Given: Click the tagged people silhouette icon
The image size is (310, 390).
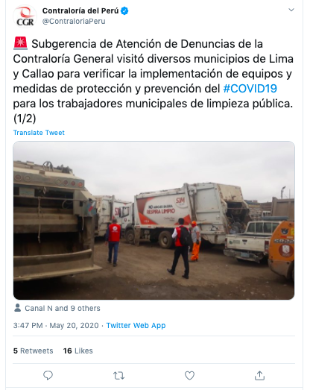Looking at the screenshot, I should [x=17, y=308].
